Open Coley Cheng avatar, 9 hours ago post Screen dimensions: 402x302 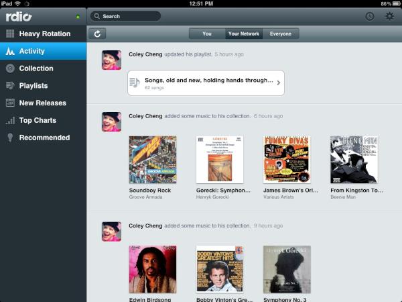point(111,232)
